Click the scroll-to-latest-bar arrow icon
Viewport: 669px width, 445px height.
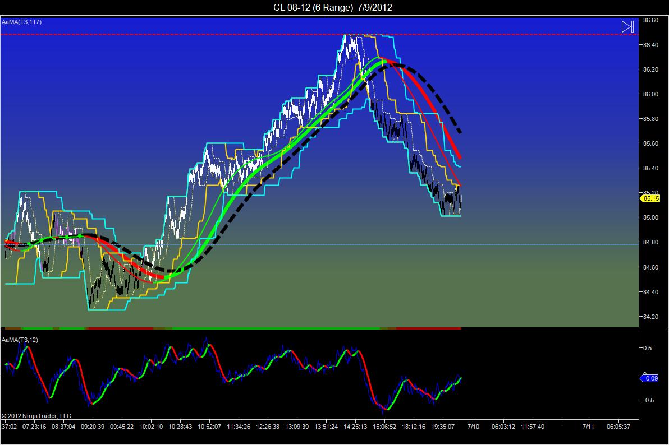627,27
